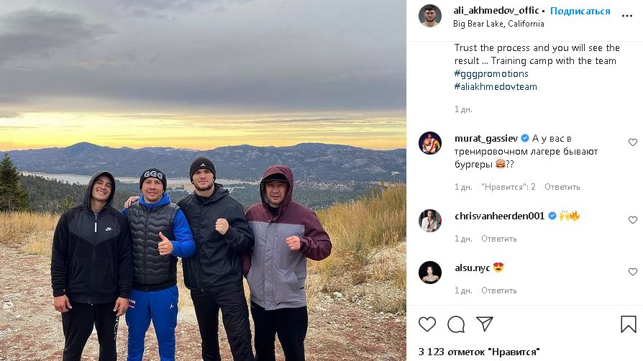Open chrisvanheerden001 avatar

point(430,221)
